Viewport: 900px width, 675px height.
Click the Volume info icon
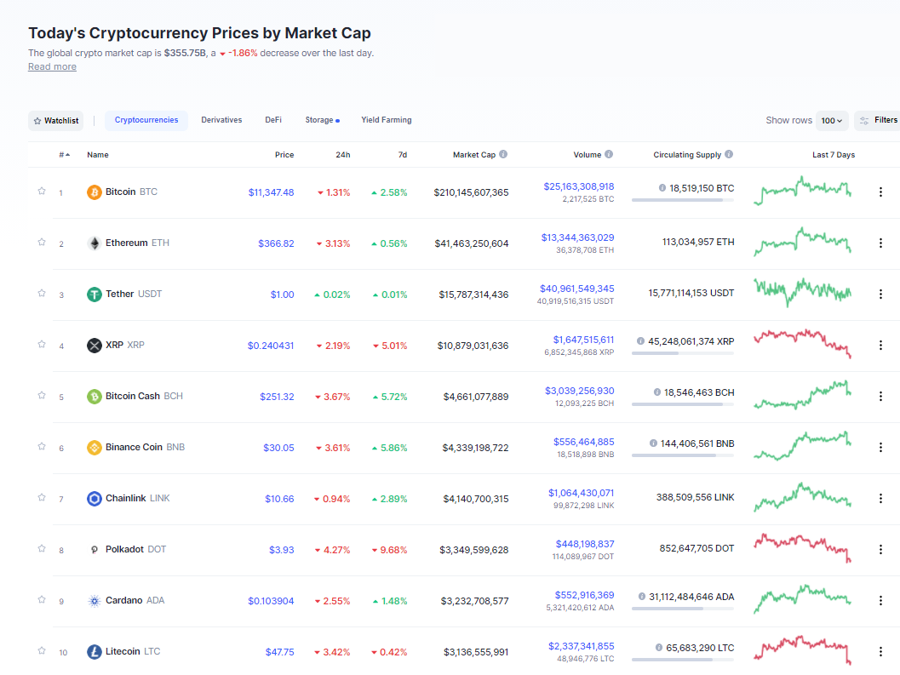point(609,154)
